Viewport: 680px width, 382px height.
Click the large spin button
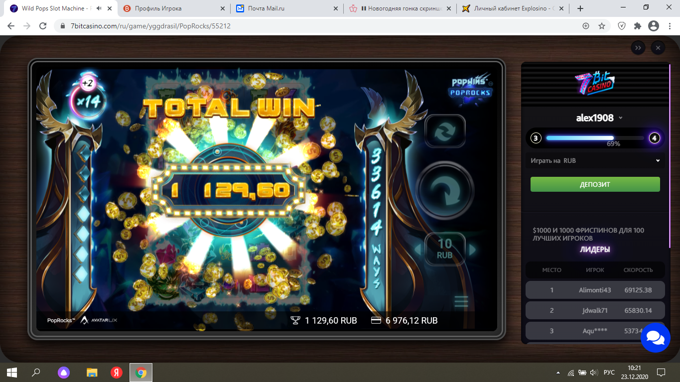445,190
